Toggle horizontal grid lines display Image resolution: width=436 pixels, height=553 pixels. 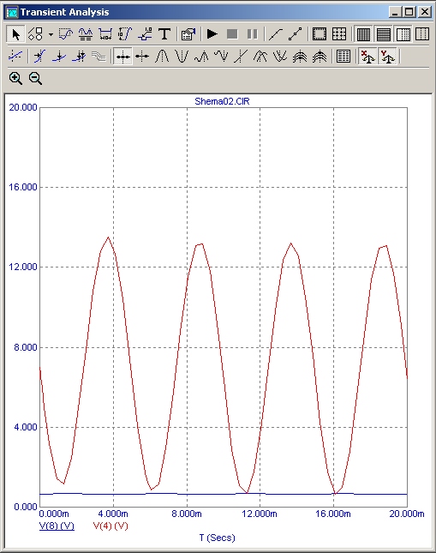[383, 34]
